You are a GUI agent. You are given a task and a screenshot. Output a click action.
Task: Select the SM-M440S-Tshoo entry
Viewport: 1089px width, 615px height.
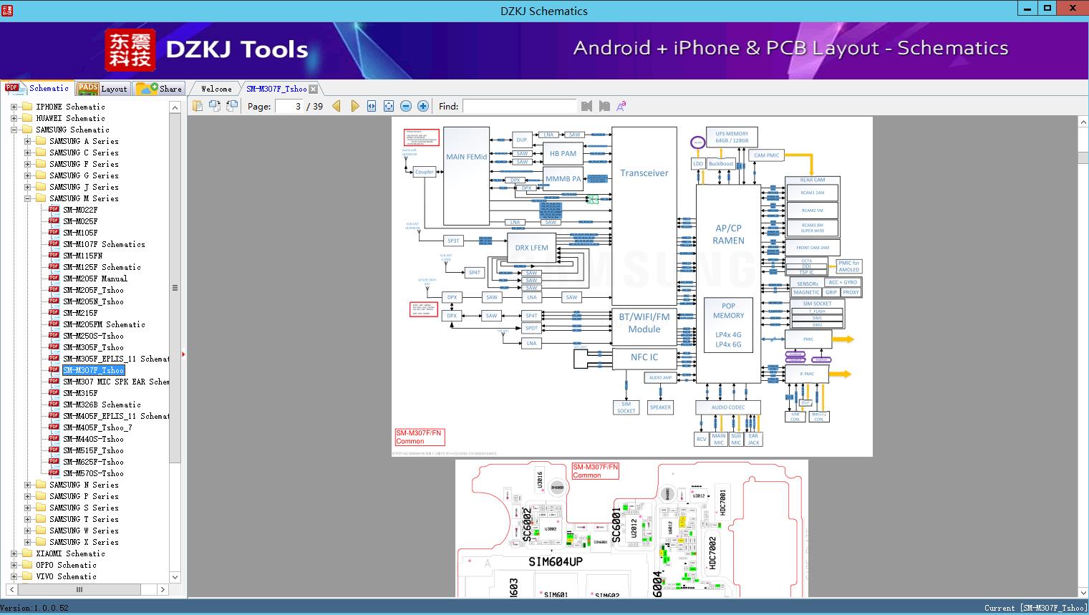coord(93,439)
